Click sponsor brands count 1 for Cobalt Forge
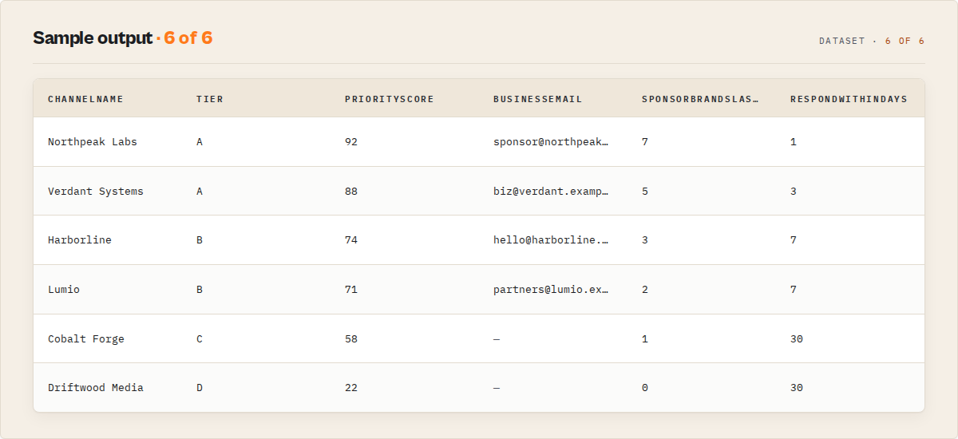Image resolution: width=958 pixels, height=439 pixels. [645, 339]
